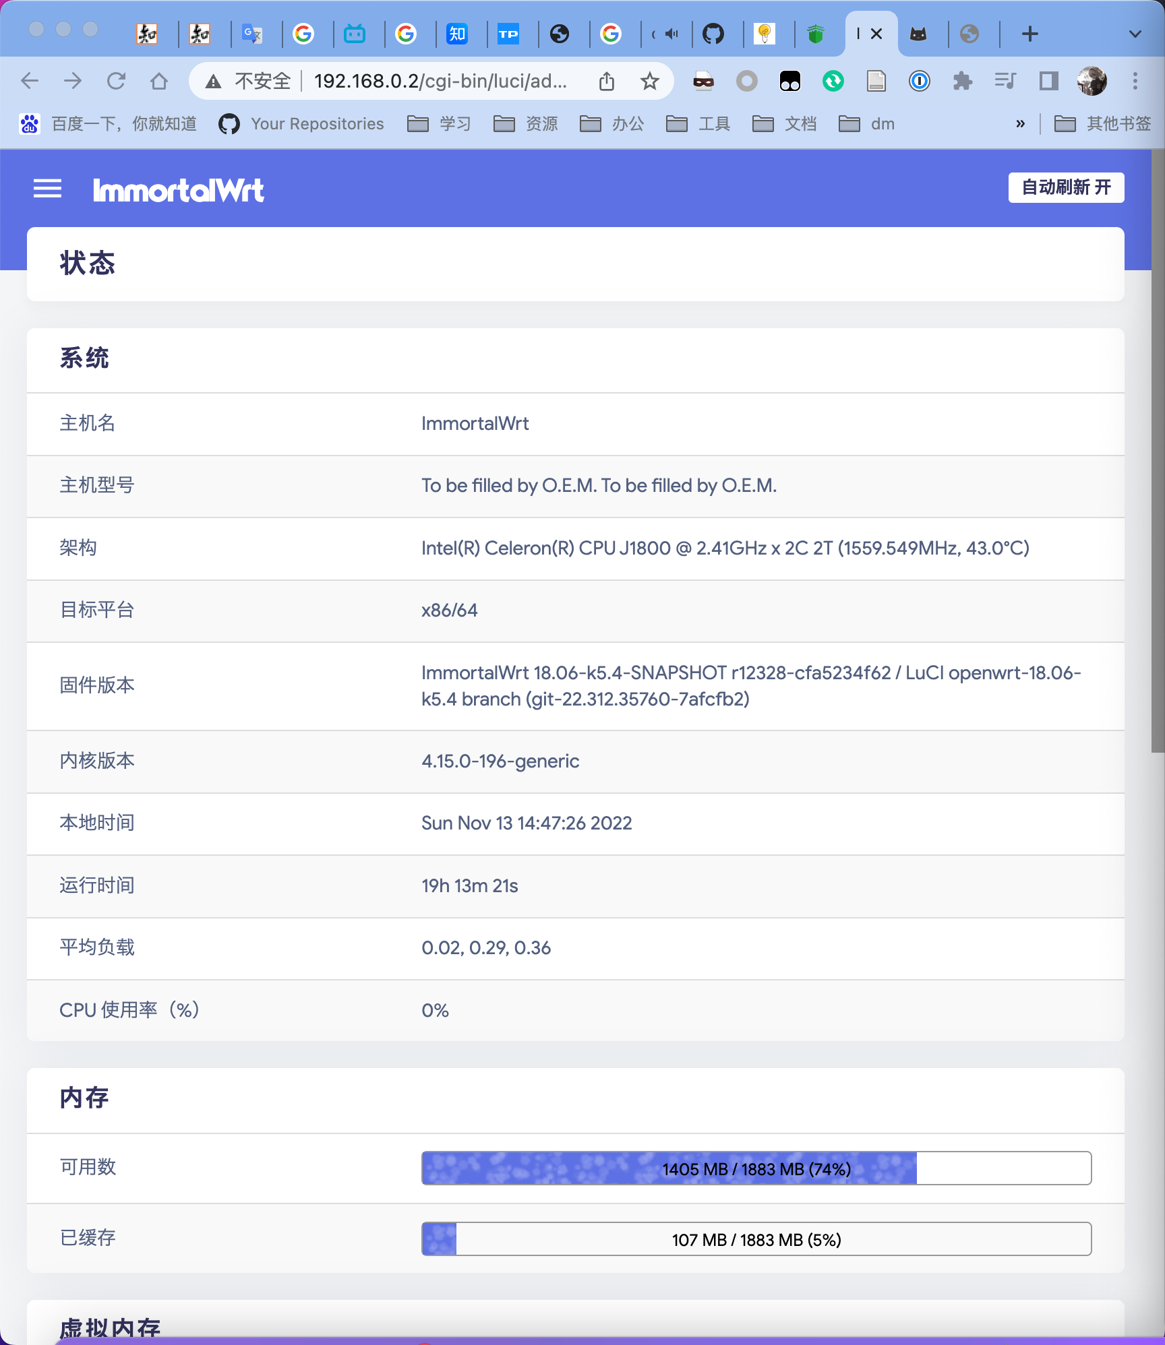Reload the page with the refresh icon
This screenshot has width=1165, height=1345.
116,80
